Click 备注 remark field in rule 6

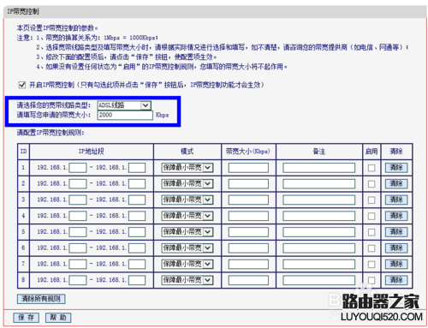[319, 247]
